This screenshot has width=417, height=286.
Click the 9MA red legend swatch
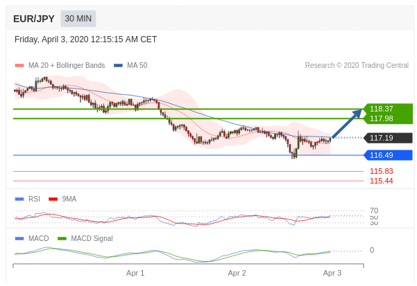53,199
